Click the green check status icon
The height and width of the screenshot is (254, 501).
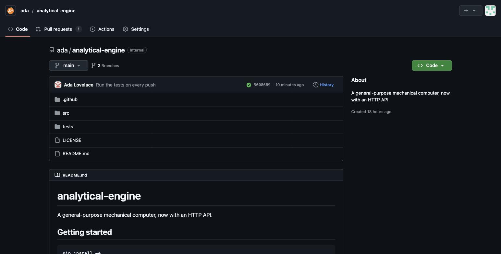tap(249, 85)
